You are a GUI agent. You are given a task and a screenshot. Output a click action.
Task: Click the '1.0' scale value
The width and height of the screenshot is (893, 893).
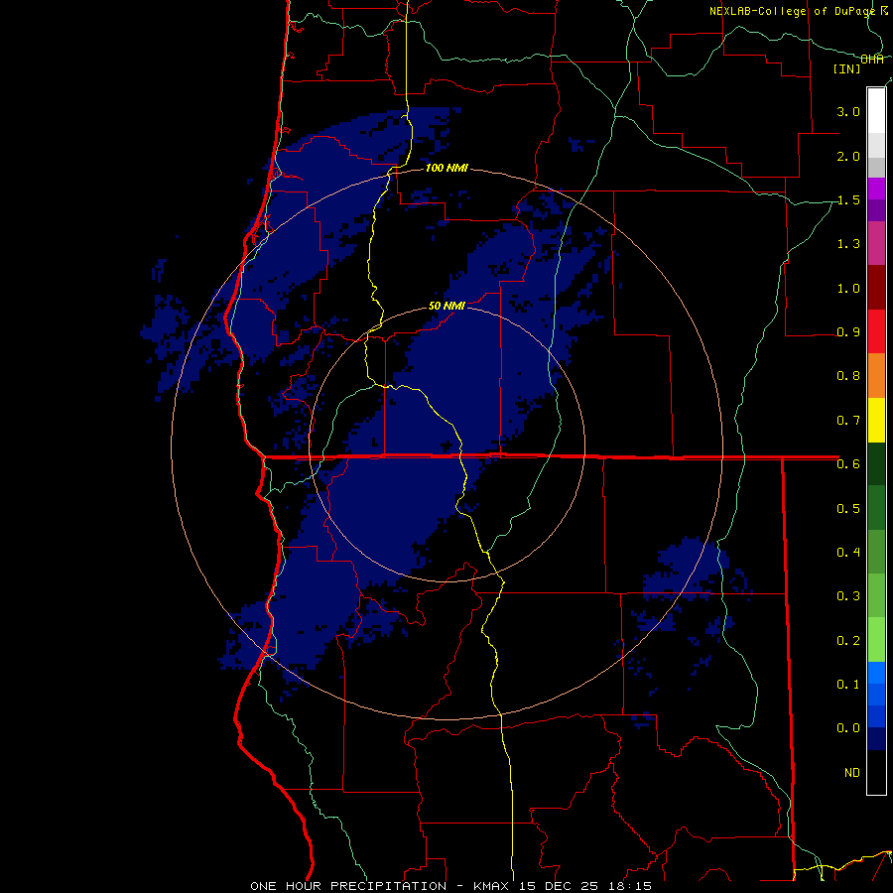848,288
